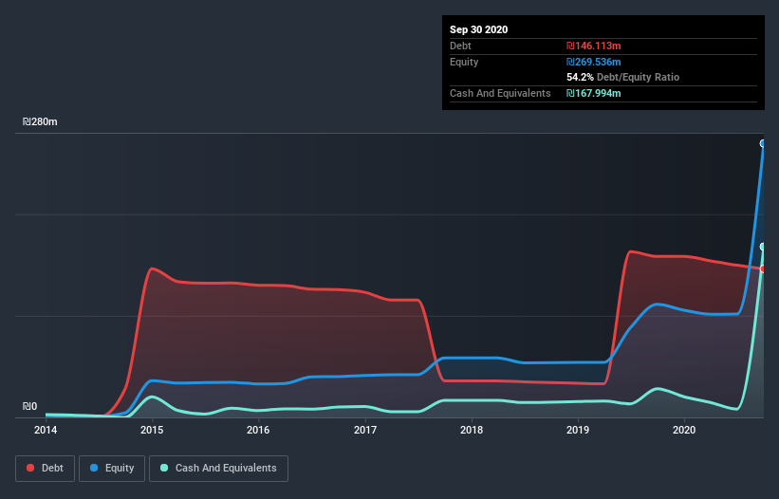Click the Equity row label in tooltip
This screenshot has height=499, width=779.
464,62
